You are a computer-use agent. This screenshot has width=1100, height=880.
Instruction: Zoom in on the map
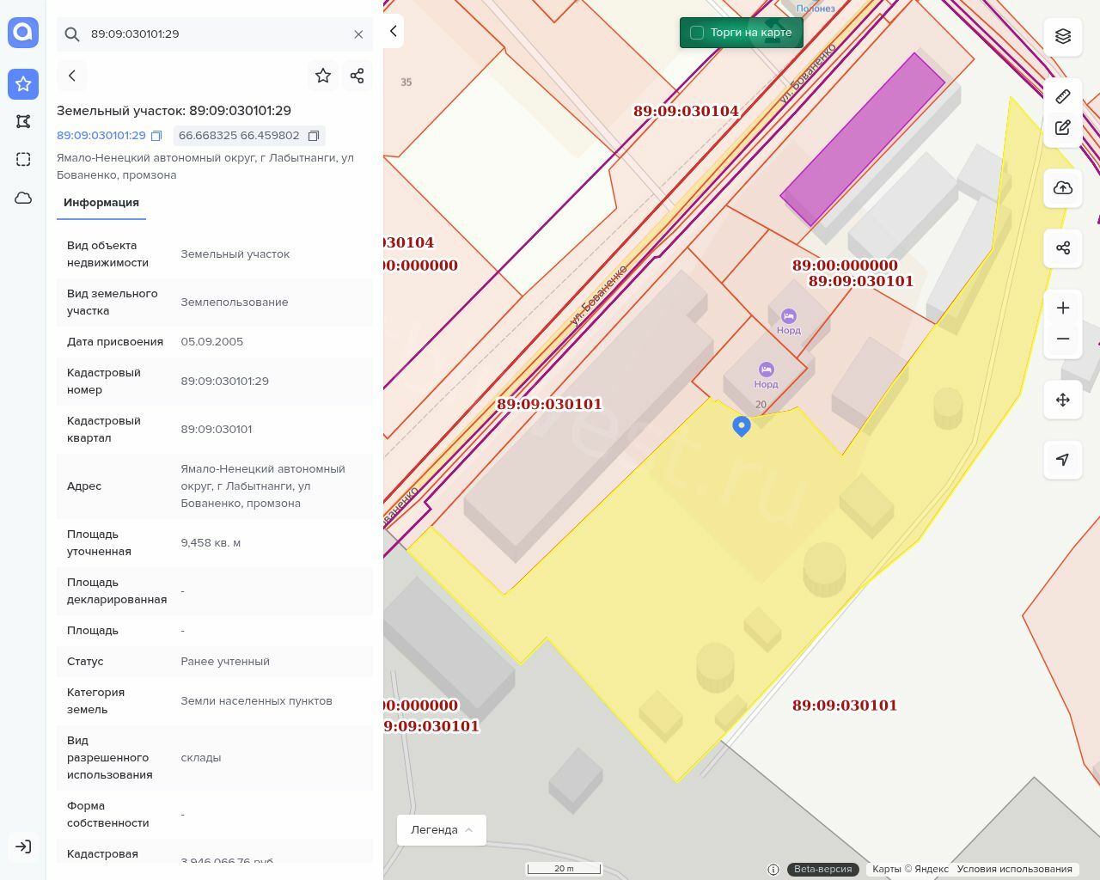(1063, 308)
